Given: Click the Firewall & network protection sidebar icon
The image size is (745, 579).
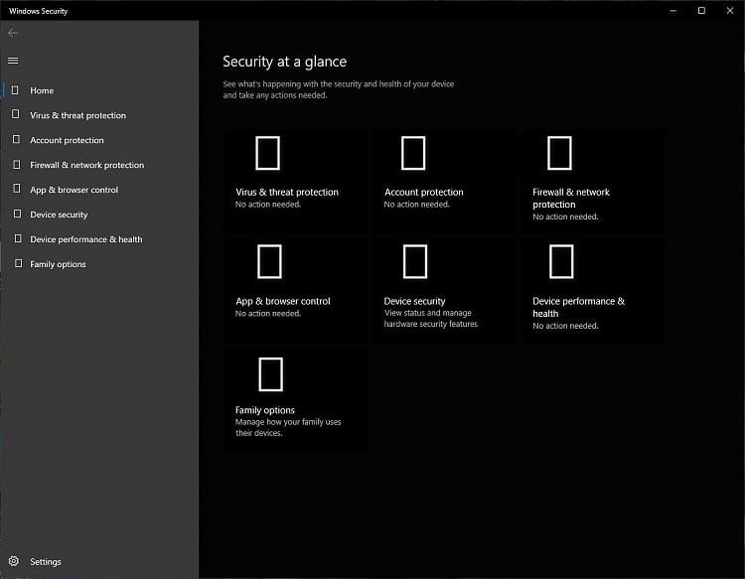Looking at the screenshot, I should pos(17,164).
